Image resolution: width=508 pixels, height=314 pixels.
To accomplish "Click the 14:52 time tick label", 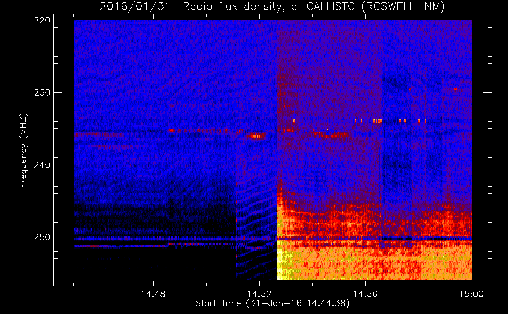I will [x=259, y=294].
